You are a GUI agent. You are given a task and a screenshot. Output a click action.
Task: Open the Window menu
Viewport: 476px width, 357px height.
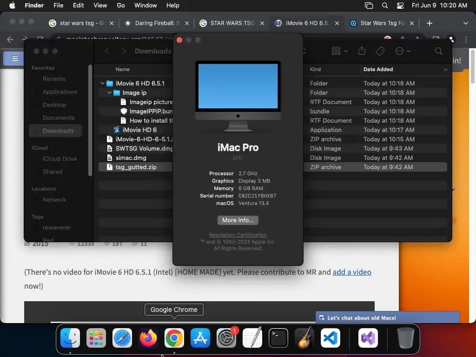[x=145, y=6]
